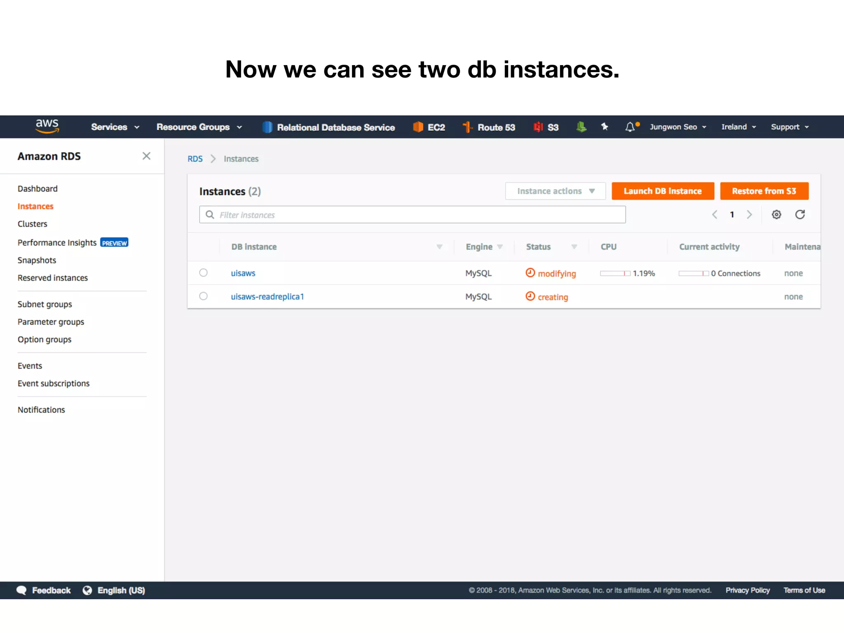
Task: Click the creating status clock icon
Action: point(530,296)
